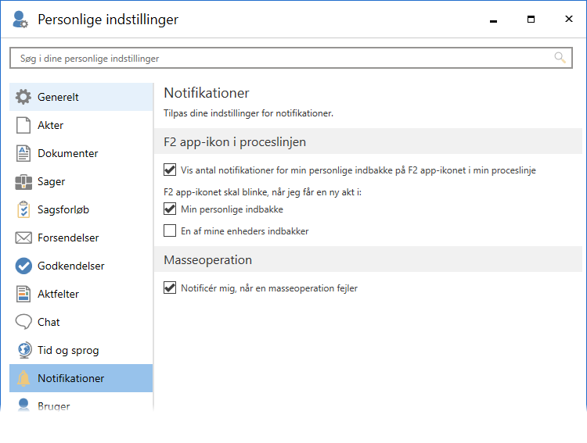Focus the personal settings search field

pyautogui.click(x=282, y=58)
